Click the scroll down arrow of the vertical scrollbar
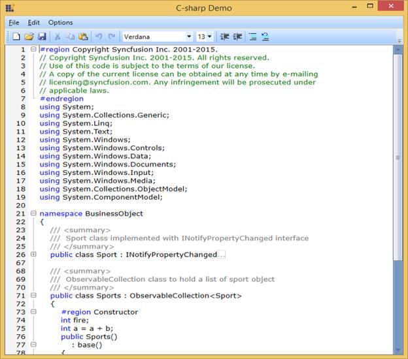408x359 pixels. pos(398,350)
